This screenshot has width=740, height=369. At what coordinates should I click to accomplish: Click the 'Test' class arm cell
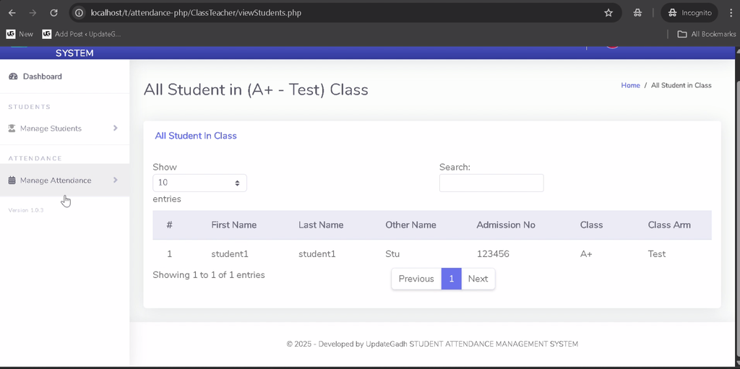656,254
